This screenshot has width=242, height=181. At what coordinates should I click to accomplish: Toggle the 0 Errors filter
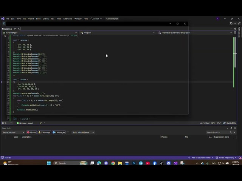(x=31, y=132)
